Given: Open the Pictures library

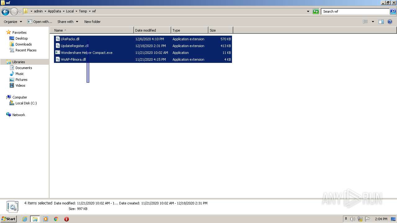Looking at the screenshot, I should click(x=21, y=80).
